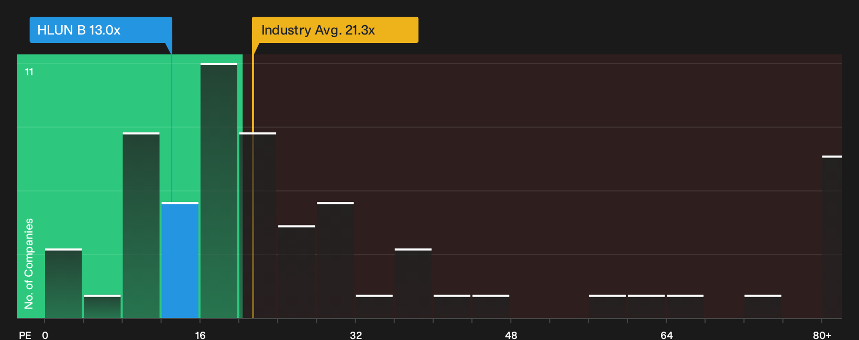Click the x-axis label 80+
Screen dimensions: 859x340
pos(822,335)
